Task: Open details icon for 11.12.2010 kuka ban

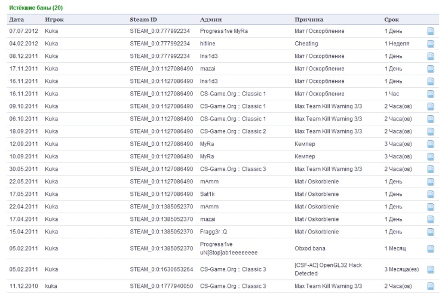Action: pos(431,286)
